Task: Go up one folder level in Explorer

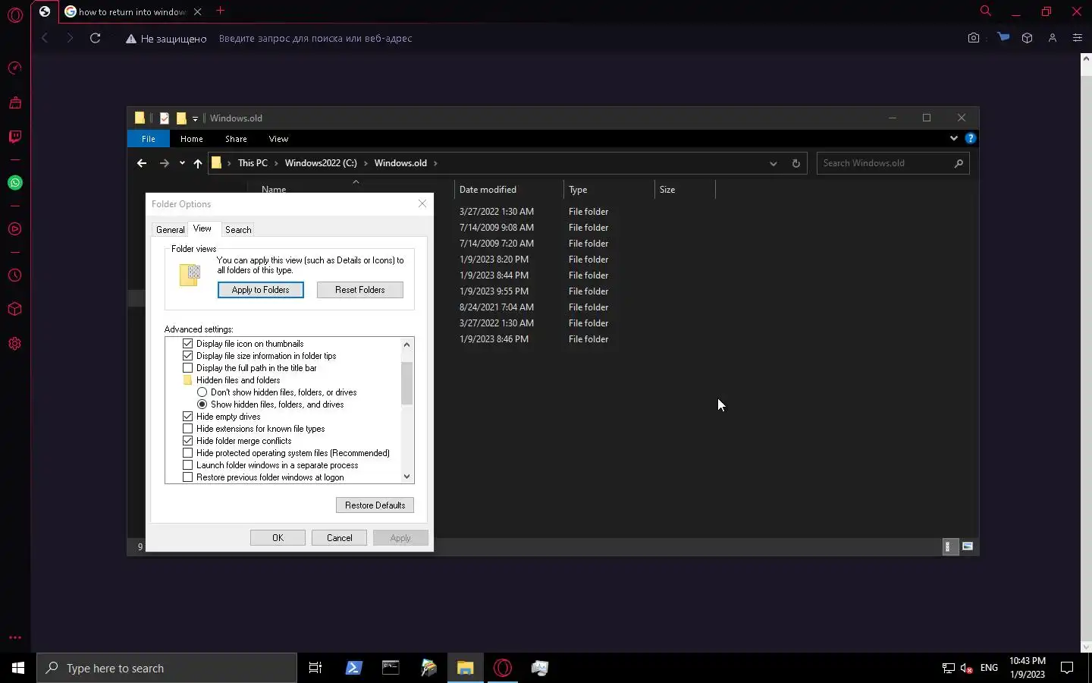Action: coord(198,163)
